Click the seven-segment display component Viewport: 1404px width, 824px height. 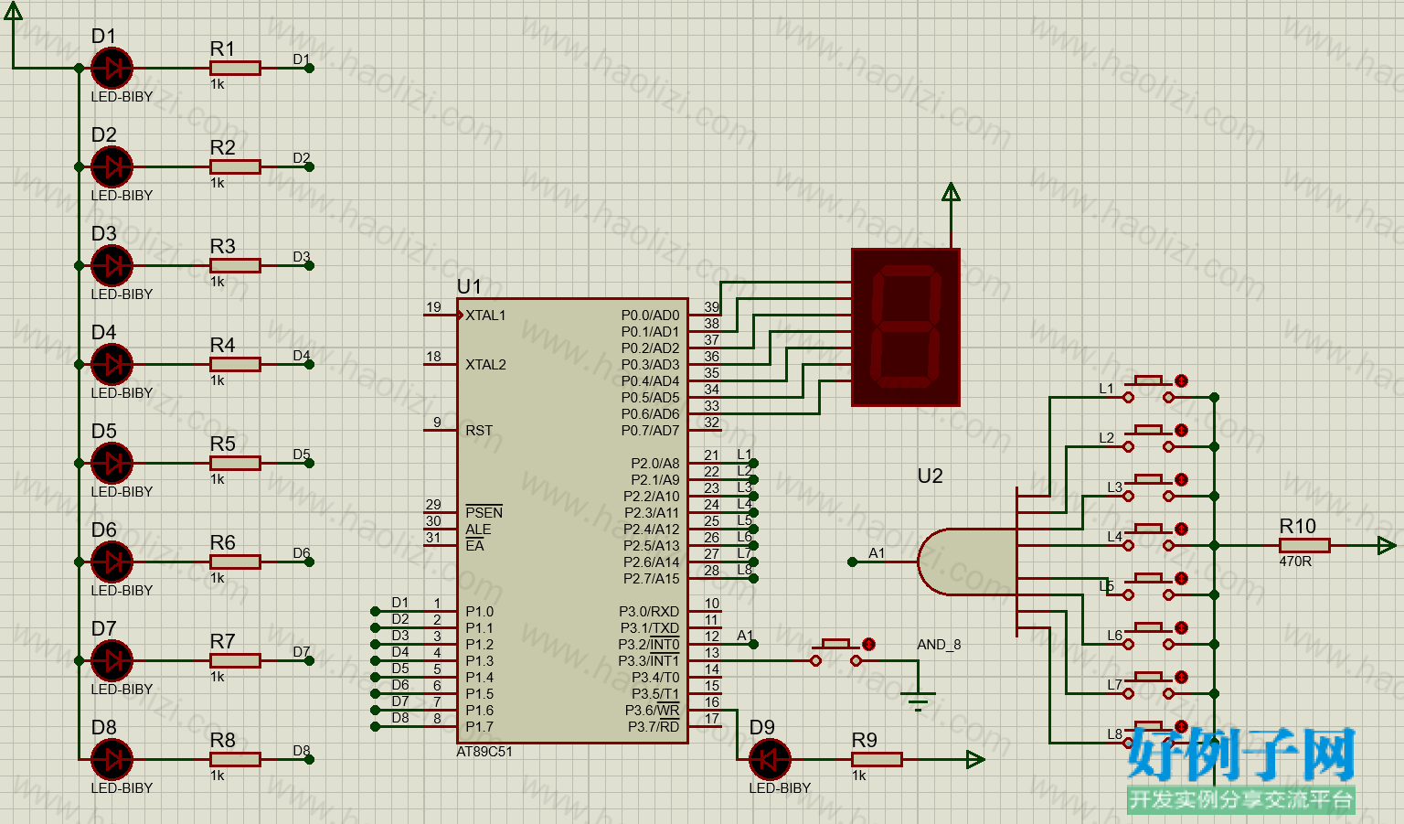click(x=906, y=327)
